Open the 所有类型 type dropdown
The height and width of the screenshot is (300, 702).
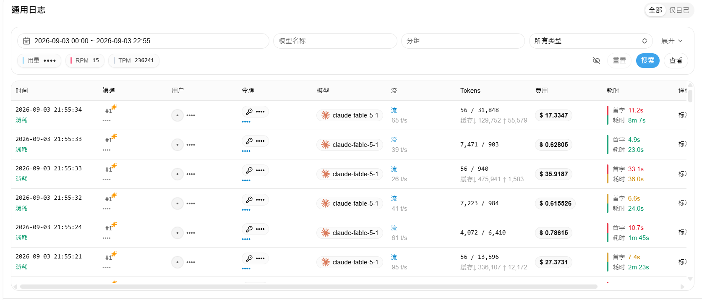click(x=590, y=41)
